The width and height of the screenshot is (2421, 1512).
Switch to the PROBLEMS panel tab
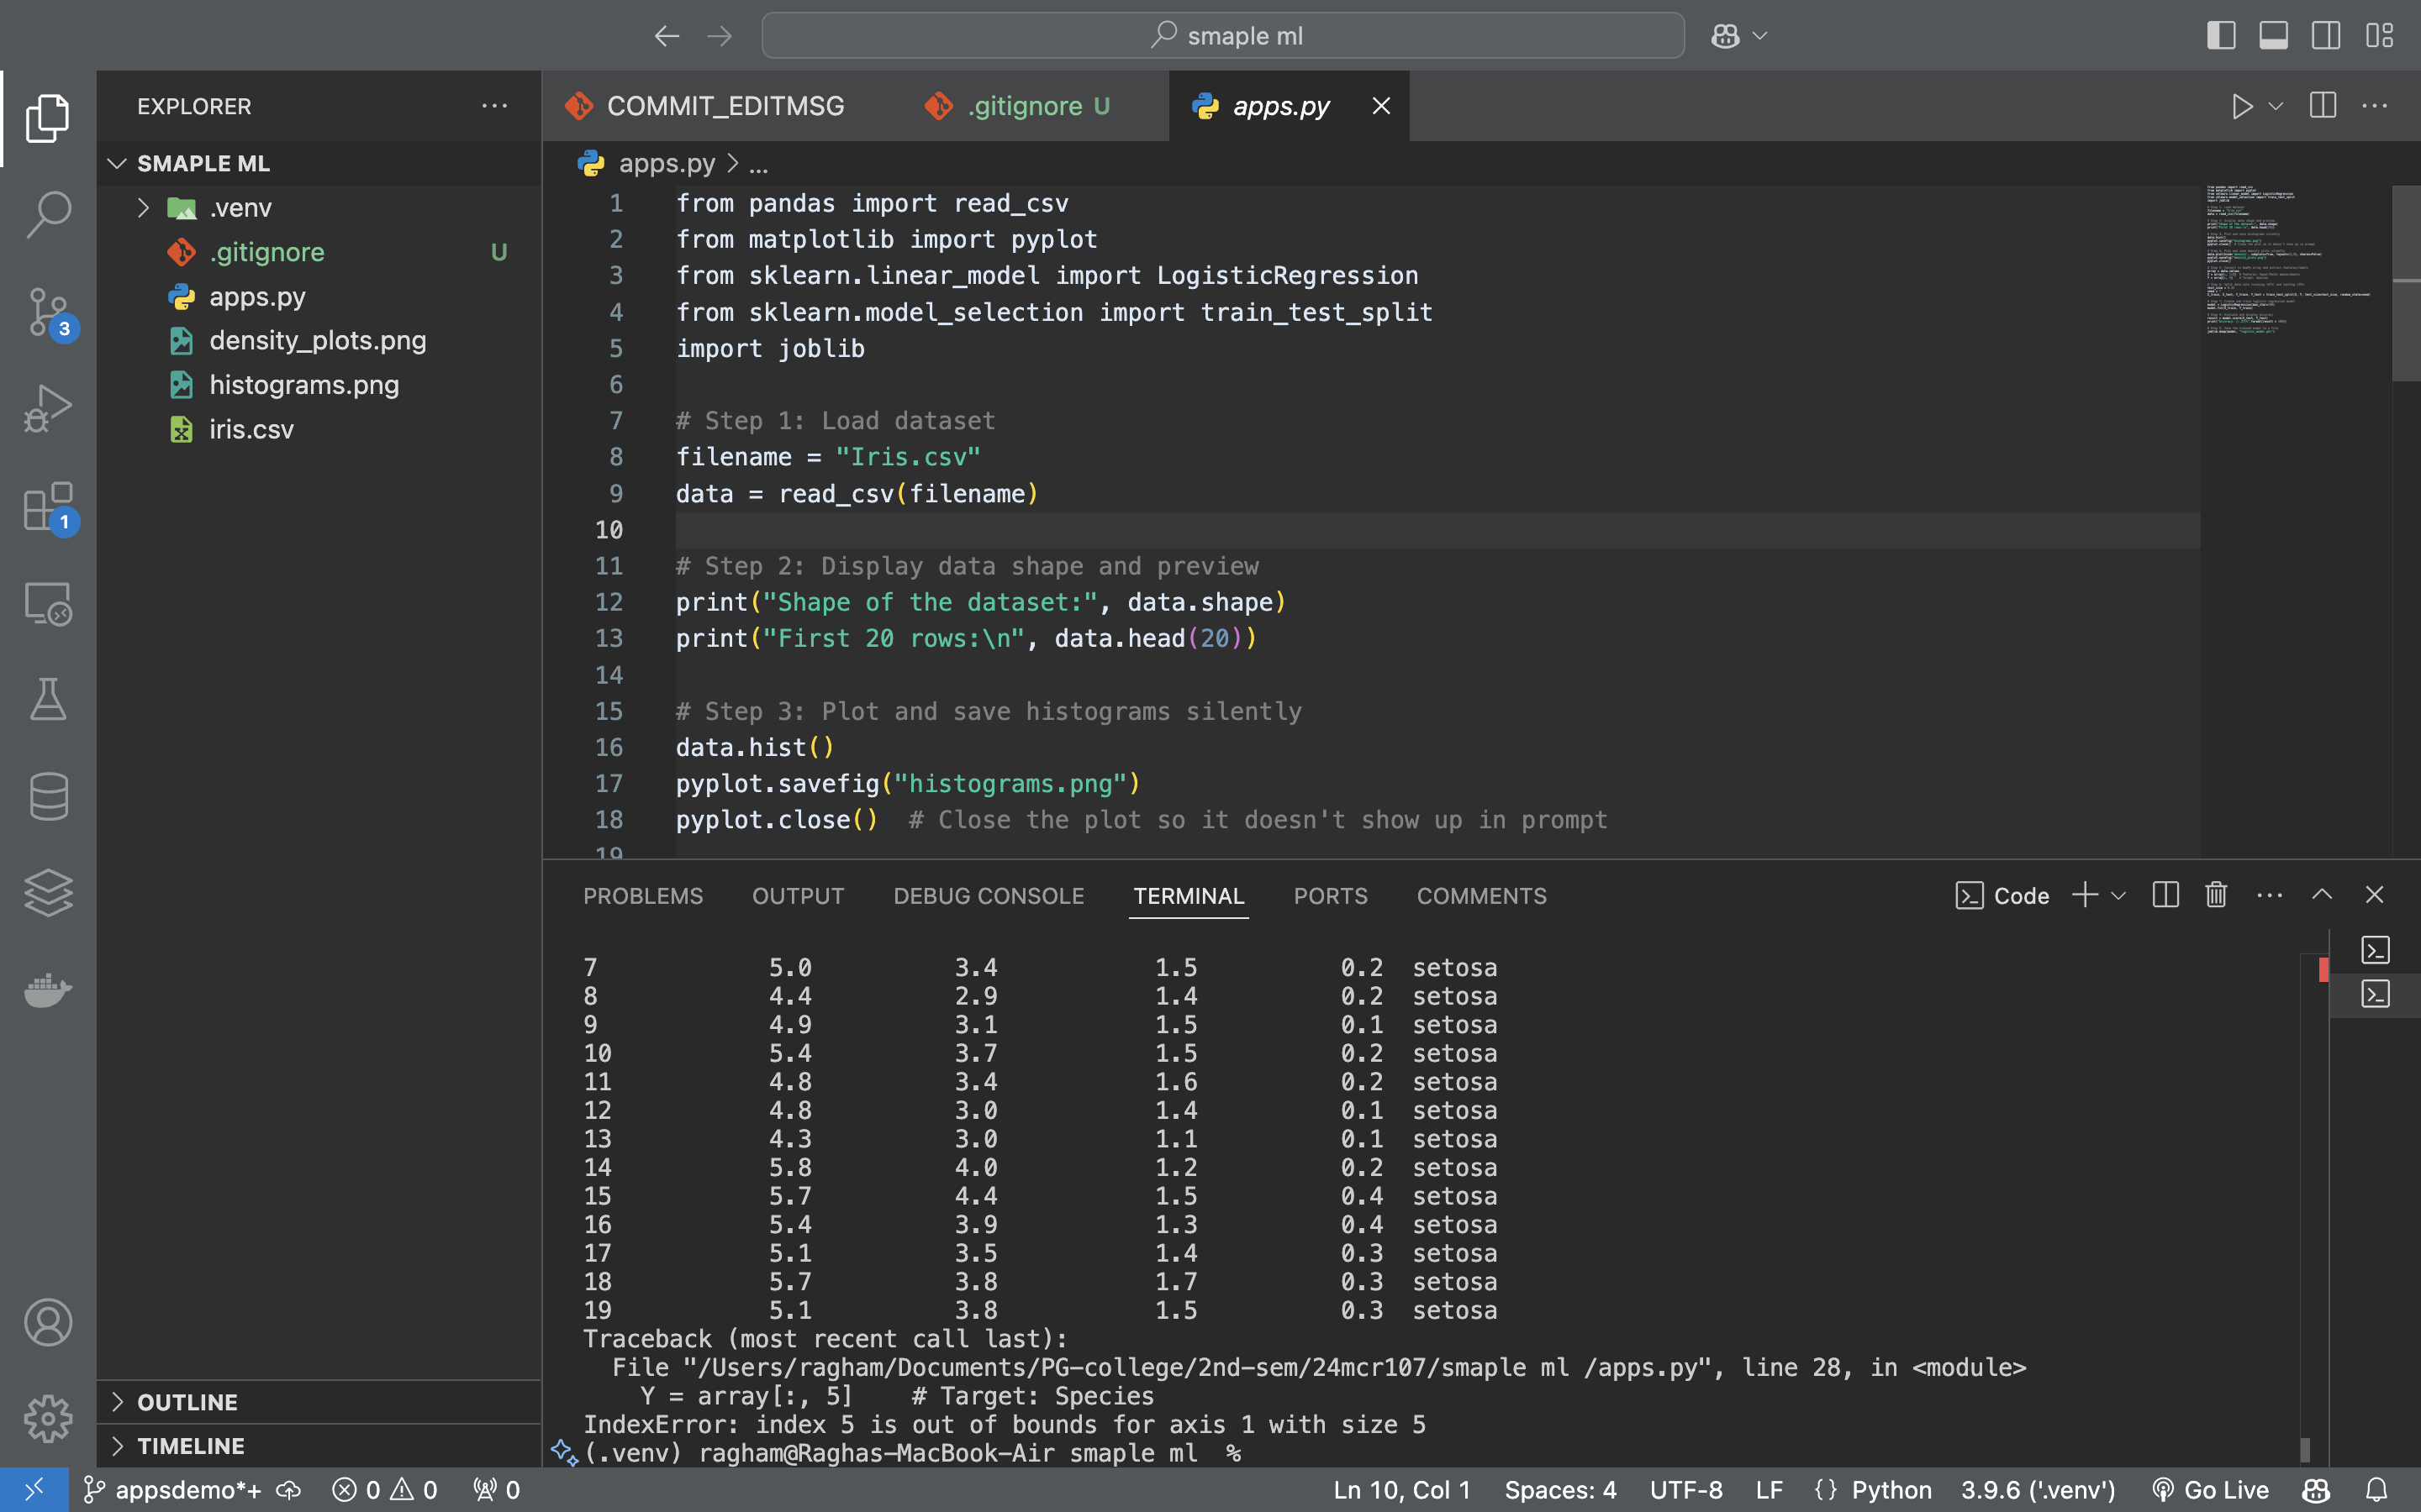click(x=643, y=896)
